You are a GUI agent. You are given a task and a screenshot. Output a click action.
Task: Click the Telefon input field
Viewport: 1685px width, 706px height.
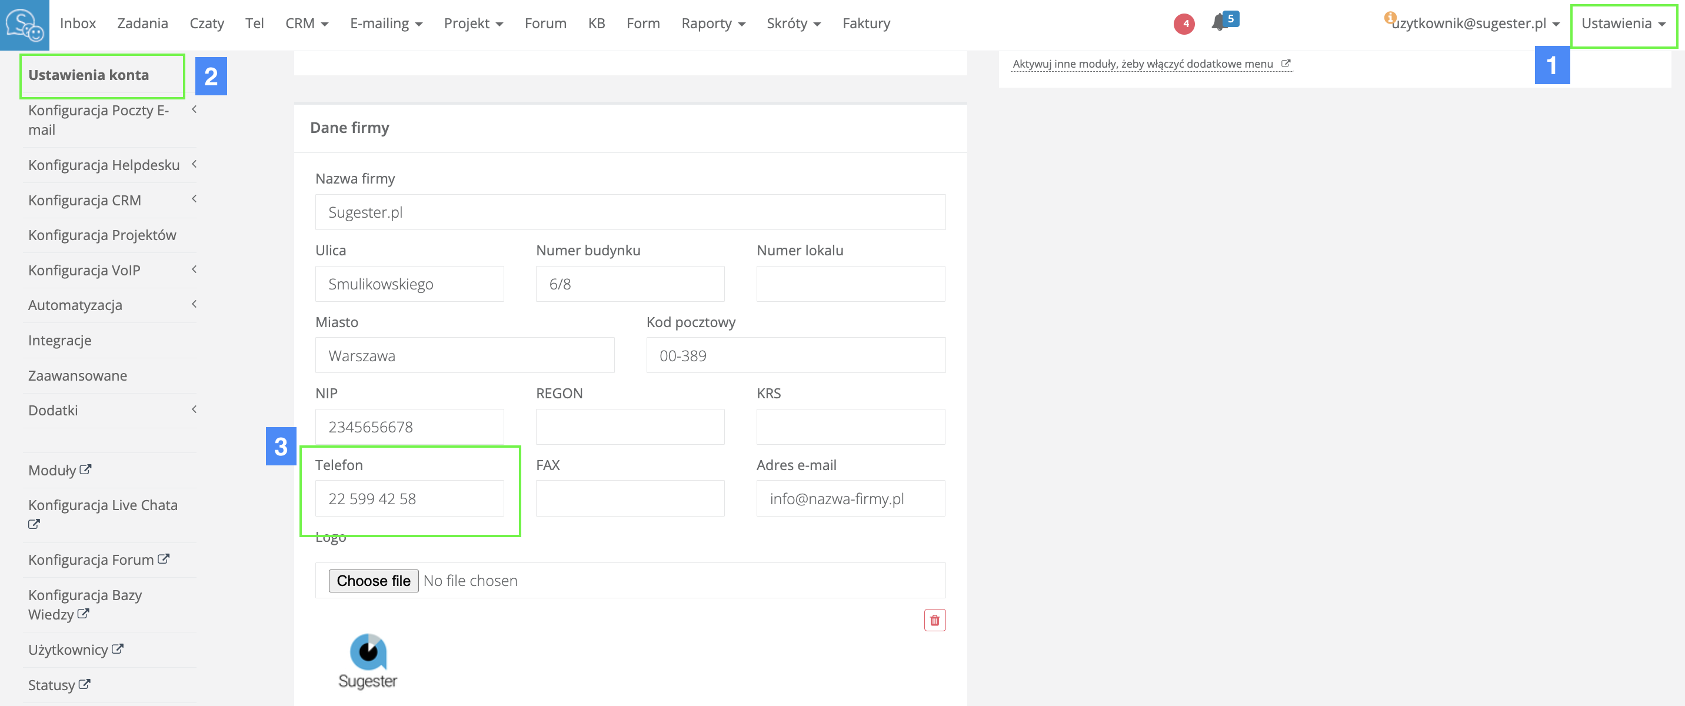coord(409,498)
